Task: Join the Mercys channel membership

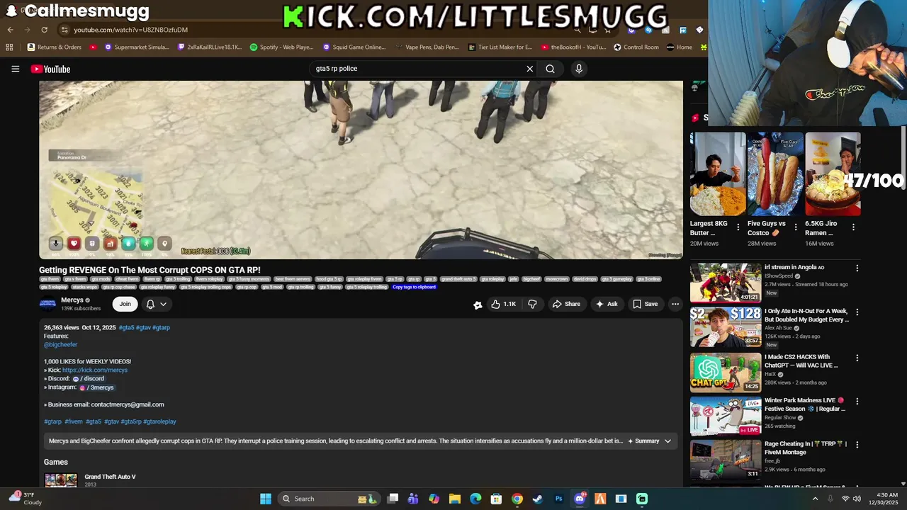Action: [125, 304]
